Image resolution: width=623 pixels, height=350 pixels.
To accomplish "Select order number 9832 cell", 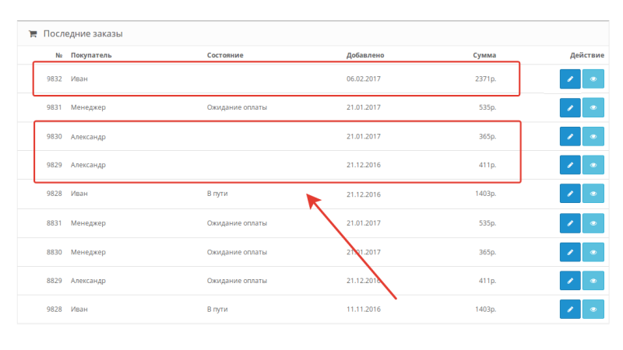I will 54,79.
